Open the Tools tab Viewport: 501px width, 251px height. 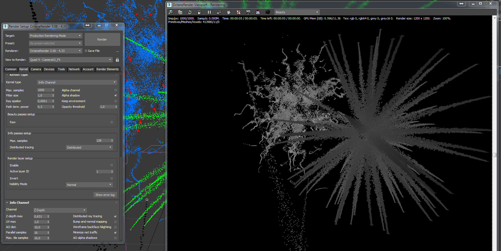click(x=61, y=69)
